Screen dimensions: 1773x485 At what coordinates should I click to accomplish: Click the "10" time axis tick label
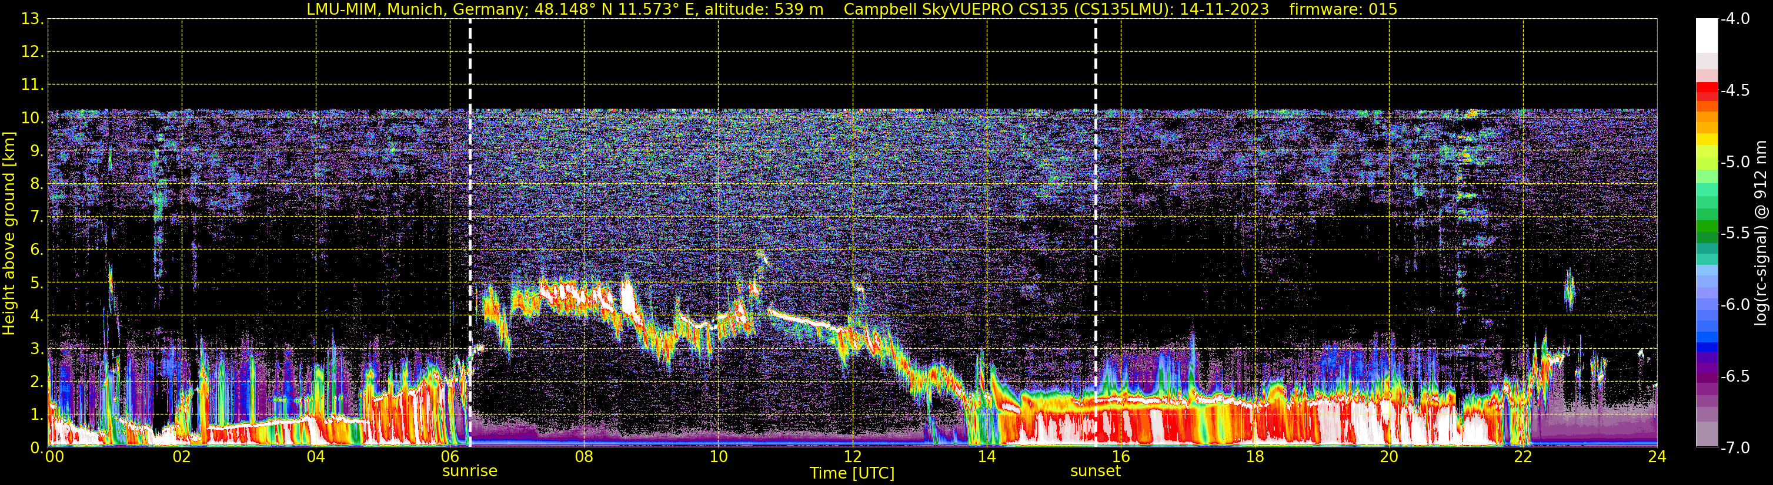tap(719, 457)
